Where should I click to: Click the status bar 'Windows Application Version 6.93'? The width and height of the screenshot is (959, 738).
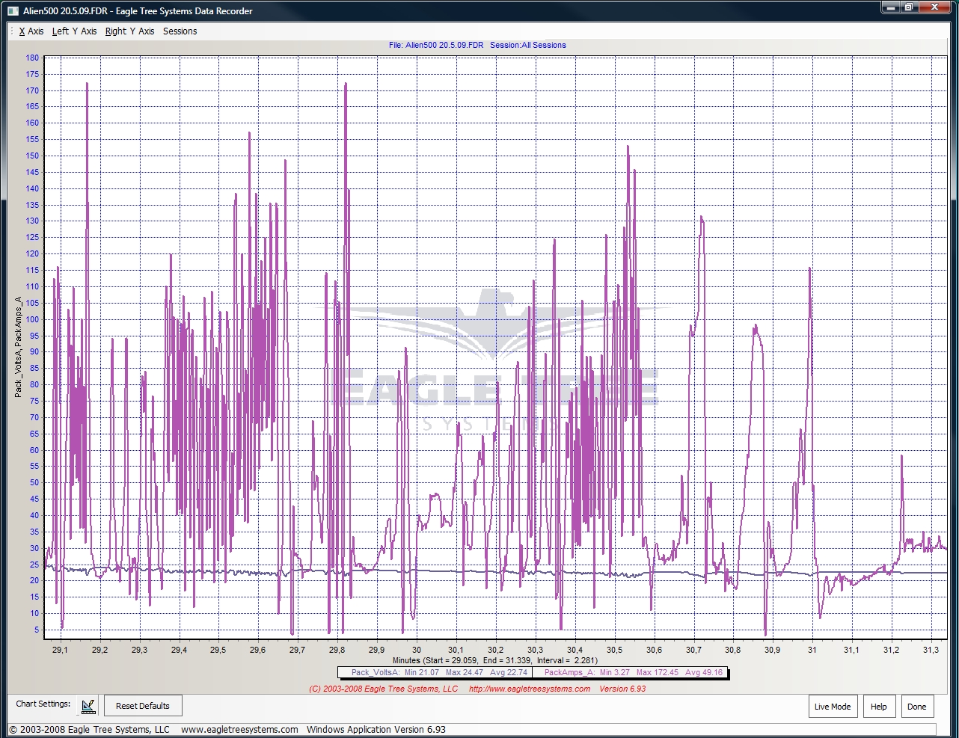(x=376, y=729)
